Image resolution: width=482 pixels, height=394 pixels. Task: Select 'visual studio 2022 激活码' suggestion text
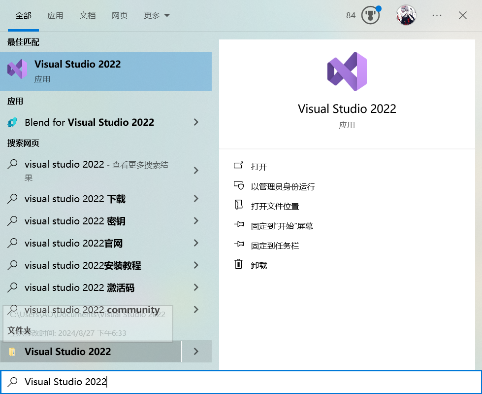(x=80, y=287)
